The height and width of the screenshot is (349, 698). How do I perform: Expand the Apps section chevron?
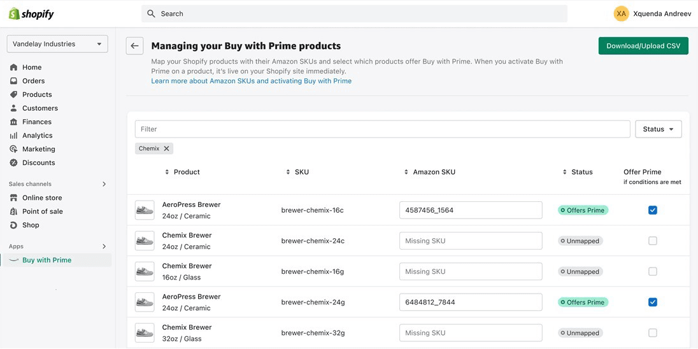click(104, 246)
